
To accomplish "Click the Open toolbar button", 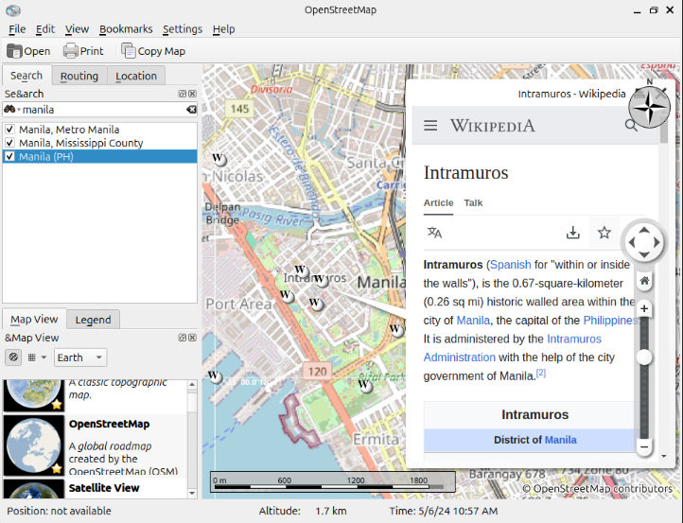I will pyautogui.click(x=28, y=51).
